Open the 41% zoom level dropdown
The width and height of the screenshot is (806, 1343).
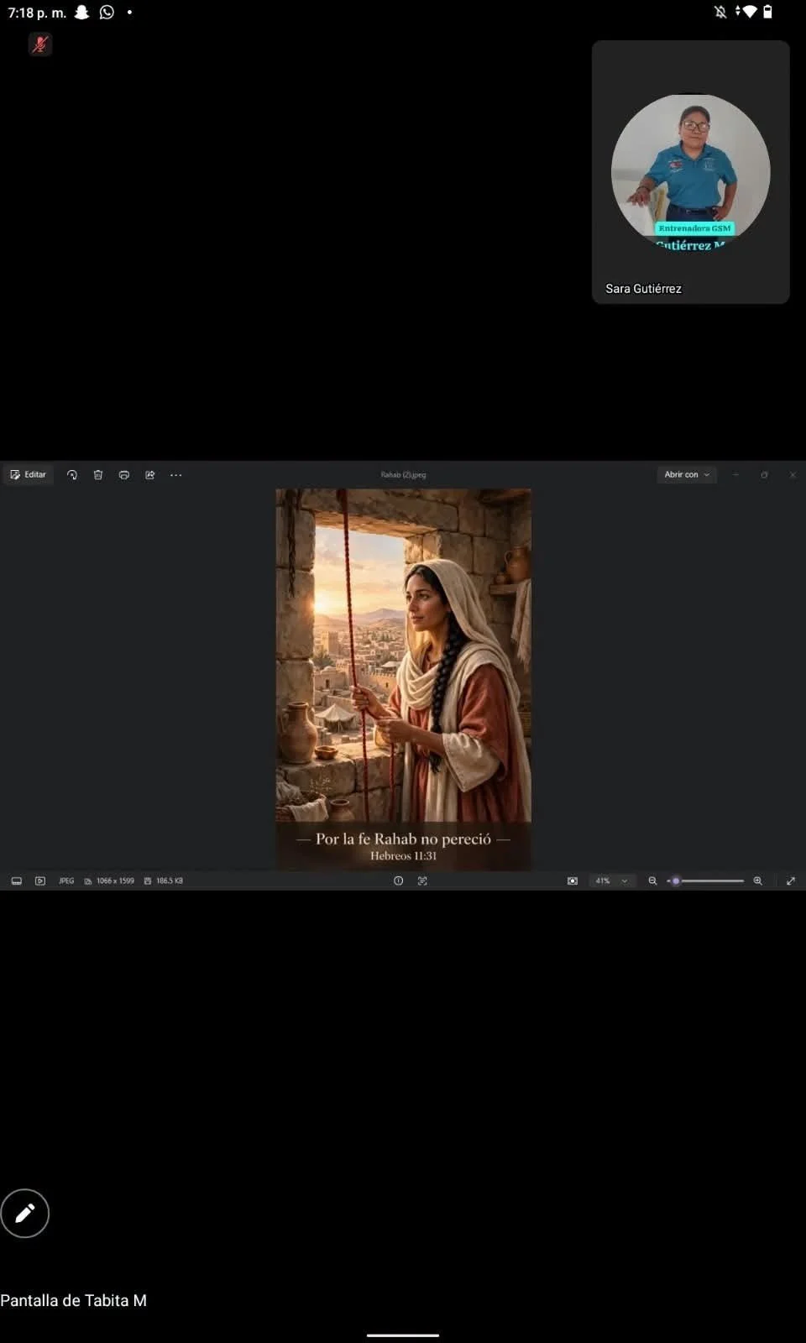pos(611,881)
